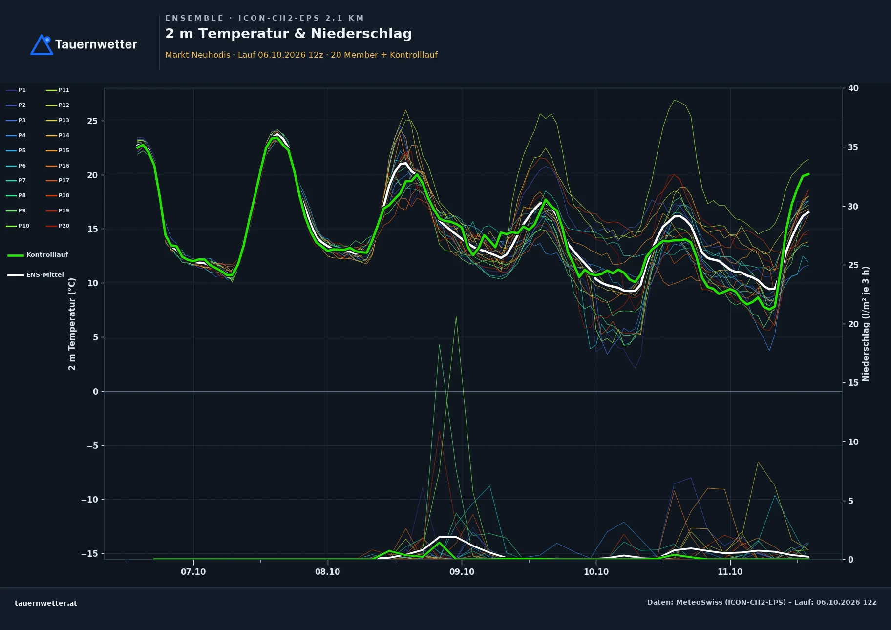This screenshot has height=630, width=891.
Task: Click the 25 tick on temperature axis
Action: click(92, 121)
